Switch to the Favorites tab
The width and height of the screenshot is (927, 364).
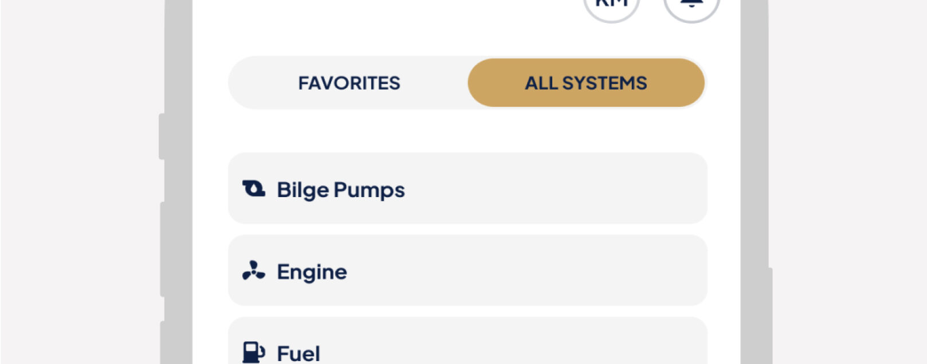349,83
